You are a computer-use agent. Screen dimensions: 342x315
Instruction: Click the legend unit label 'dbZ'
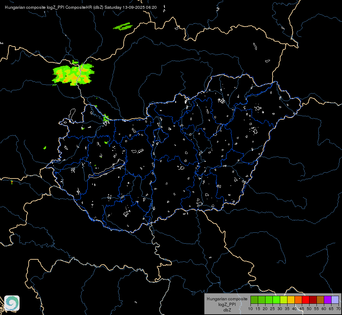[227, 310]
